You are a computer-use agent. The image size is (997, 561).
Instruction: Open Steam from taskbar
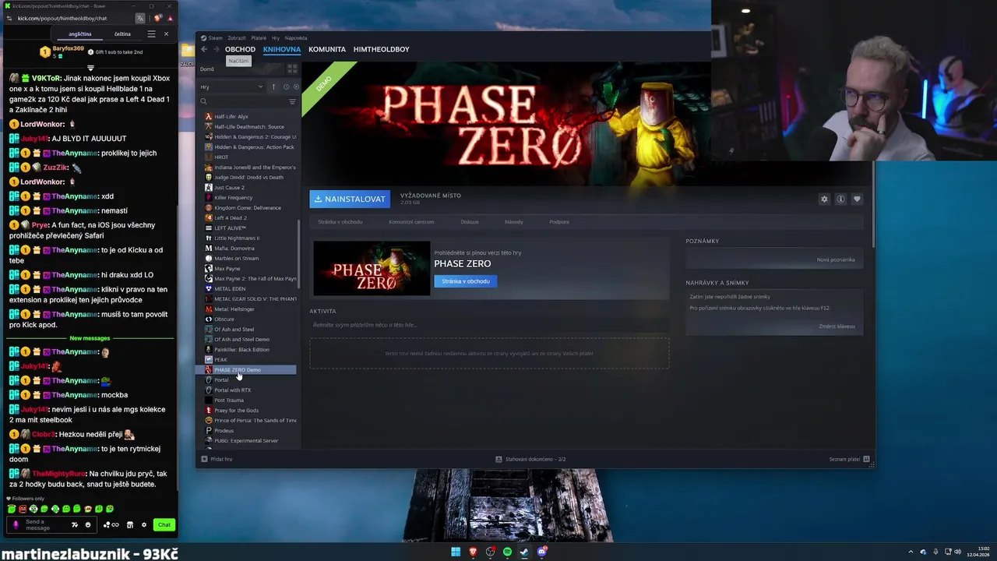point(524,552)
